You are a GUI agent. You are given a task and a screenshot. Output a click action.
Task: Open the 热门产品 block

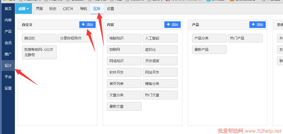coord(245,38)
